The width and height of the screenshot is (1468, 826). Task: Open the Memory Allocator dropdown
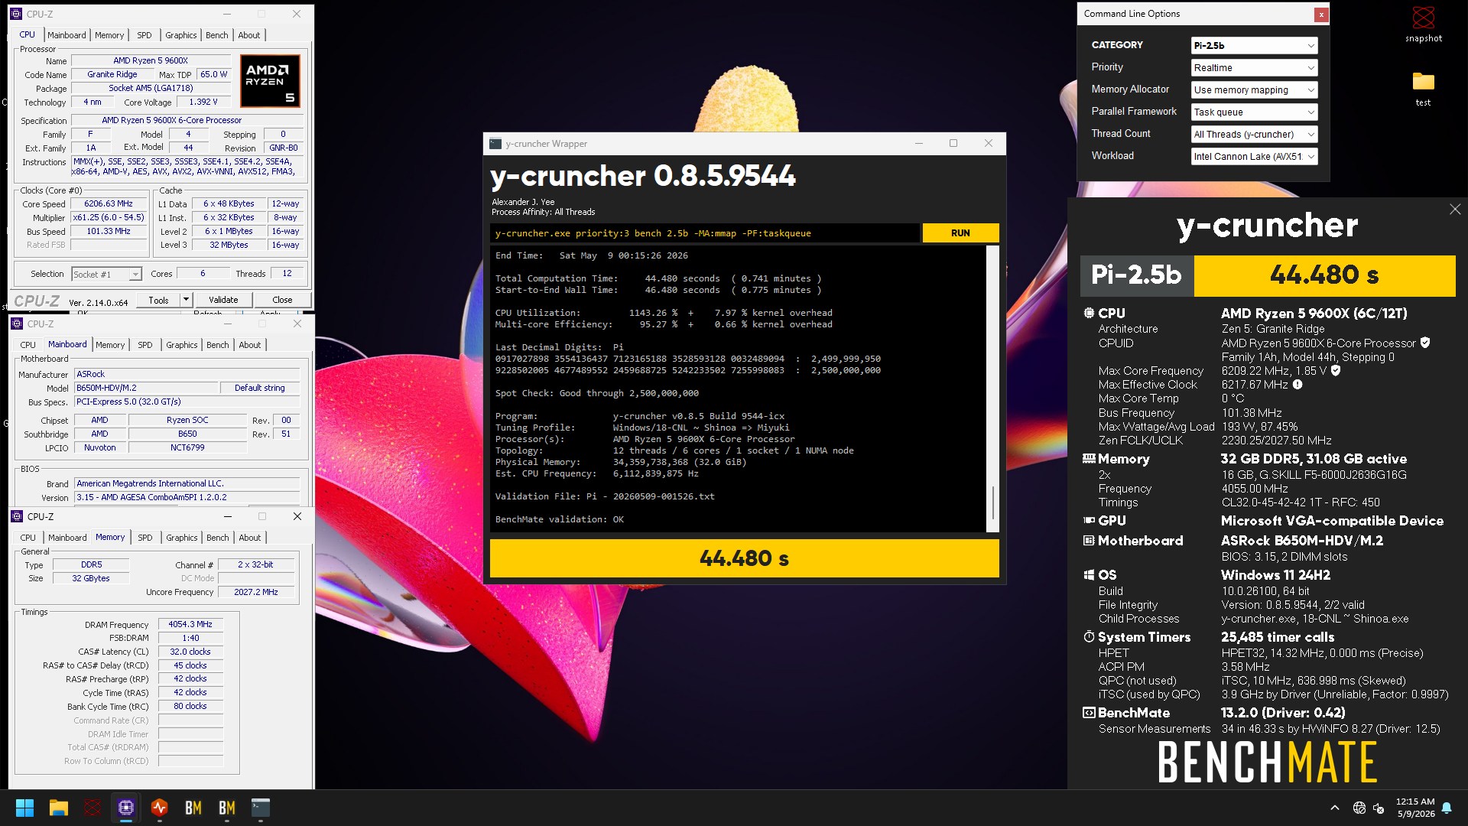click(x=1254, y=90)
